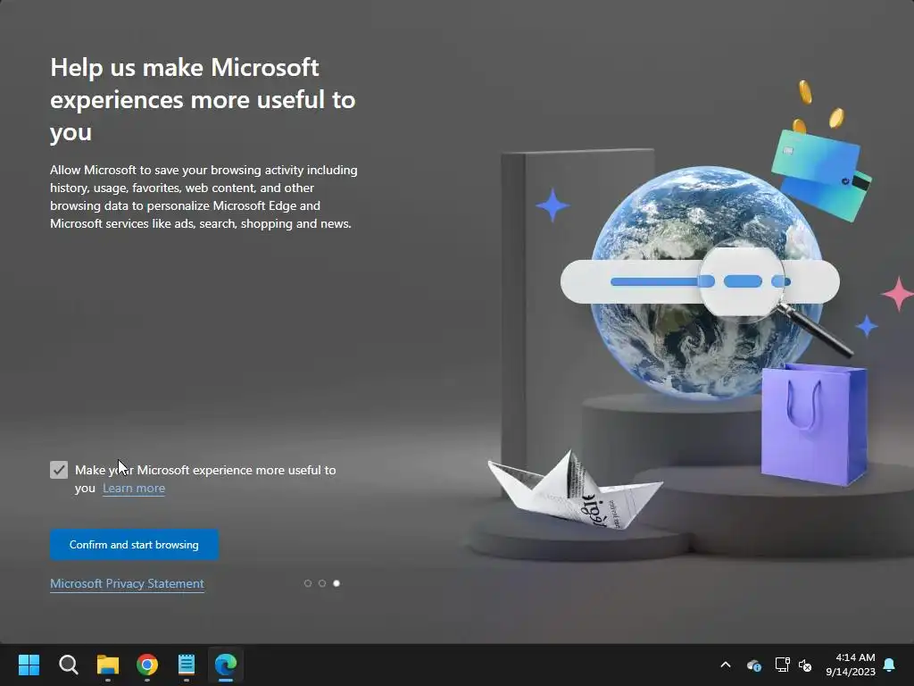The width and height of the screenshot is (914, 686).
Task: Select third onboarding page dot
Action: point(337,583)
